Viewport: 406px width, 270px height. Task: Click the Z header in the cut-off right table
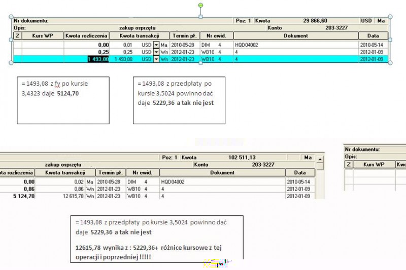coord(349,164)
